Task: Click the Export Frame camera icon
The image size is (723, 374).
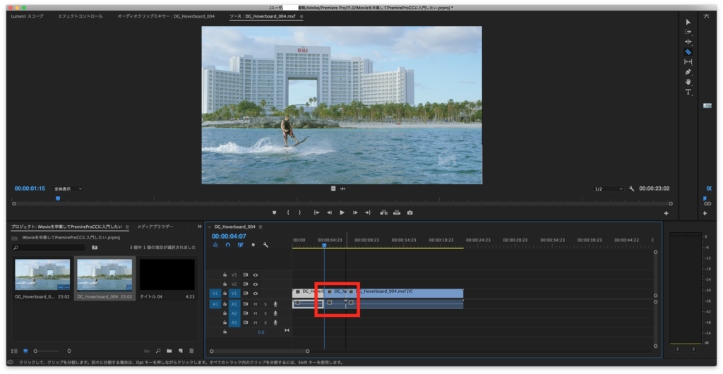Action: tap(410, 212)
